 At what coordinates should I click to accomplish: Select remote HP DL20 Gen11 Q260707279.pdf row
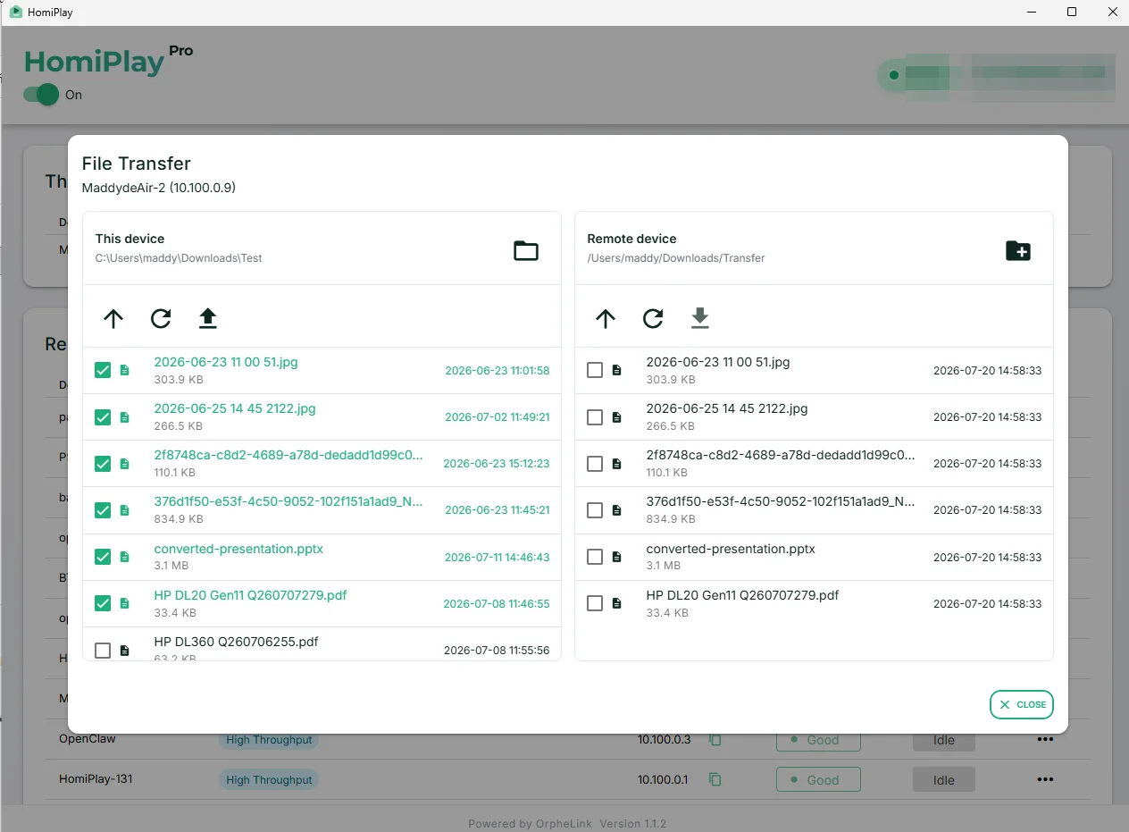click(814, 603)
